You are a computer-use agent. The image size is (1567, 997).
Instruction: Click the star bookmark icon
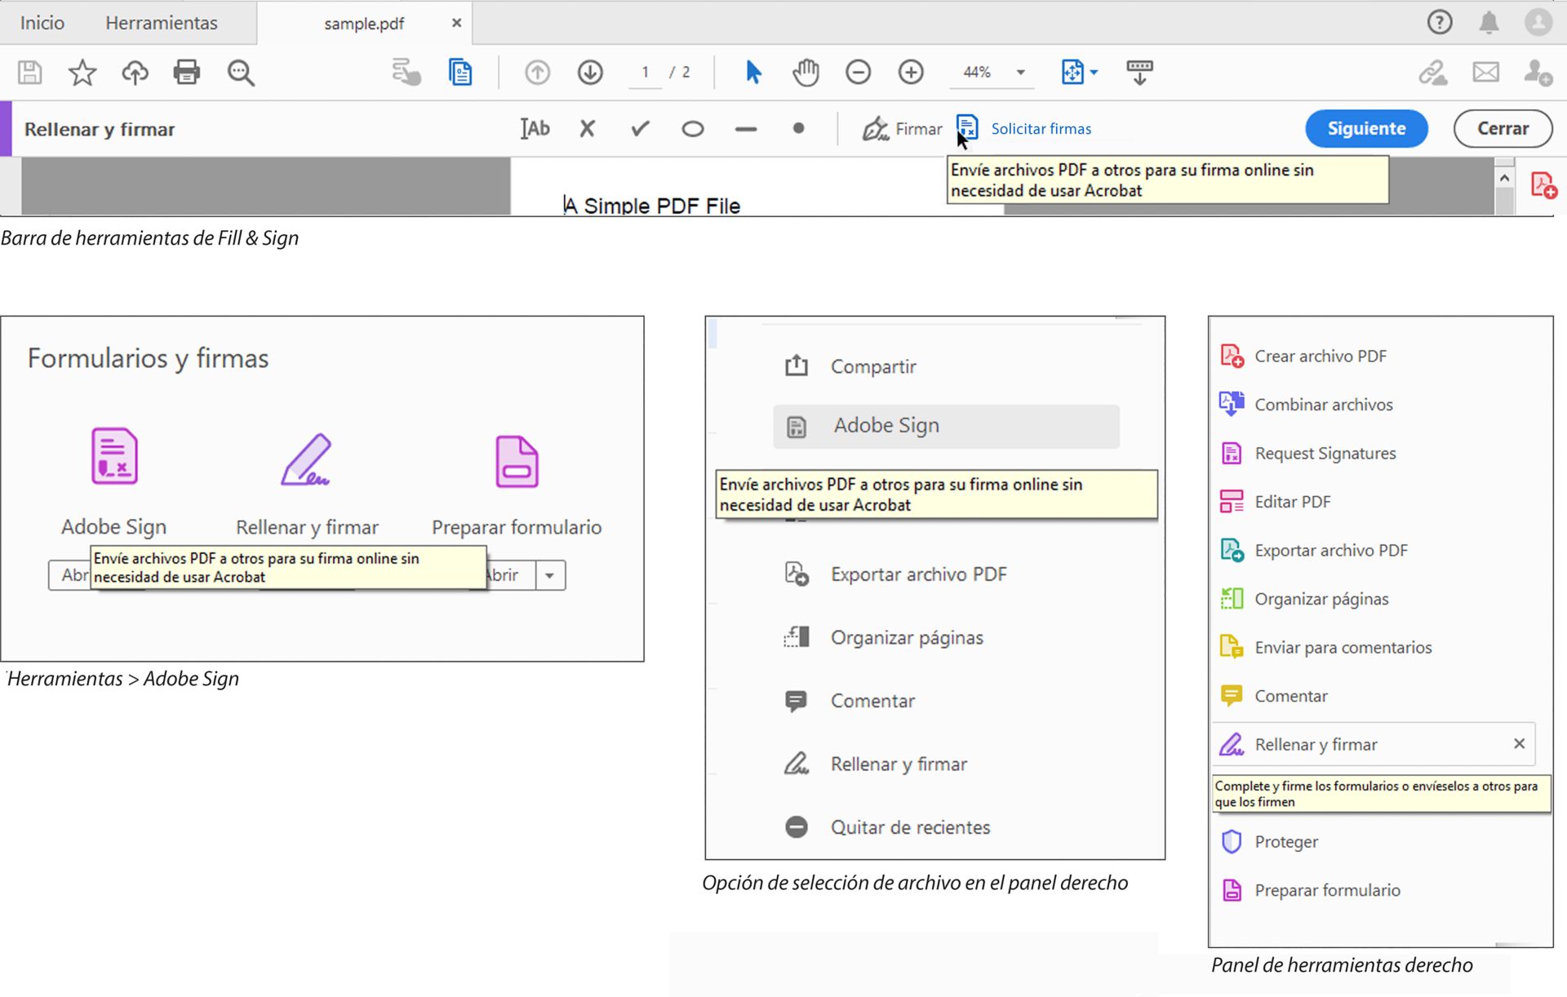click(82, 73)
